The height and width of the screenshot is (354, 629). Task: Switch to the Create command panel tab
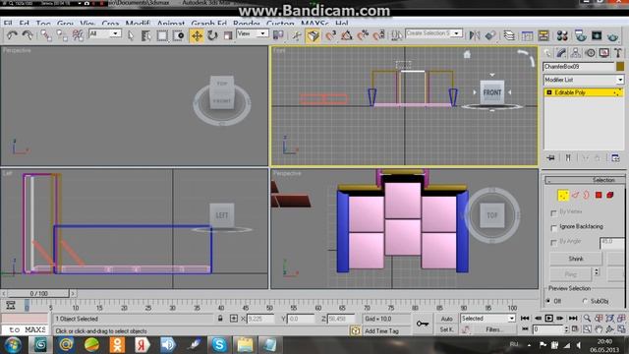pyautogui.click(x=547, y=53)
